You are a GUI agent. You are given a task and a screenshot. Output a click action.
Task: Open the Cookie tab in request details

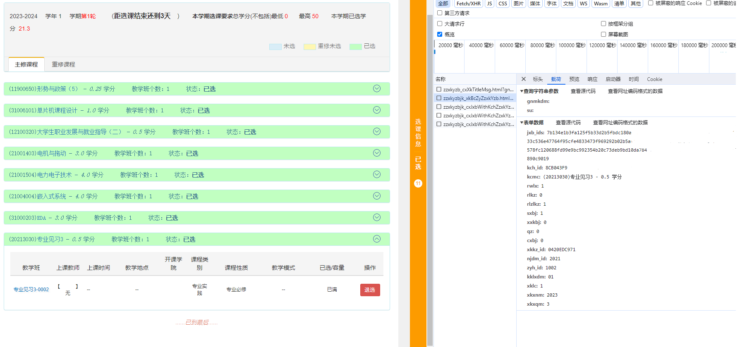tap(654, 79)
